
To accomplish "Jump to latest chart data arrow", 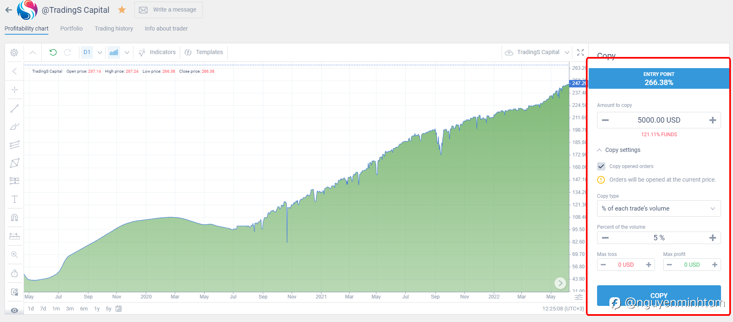I will click(x=560, y=283).
